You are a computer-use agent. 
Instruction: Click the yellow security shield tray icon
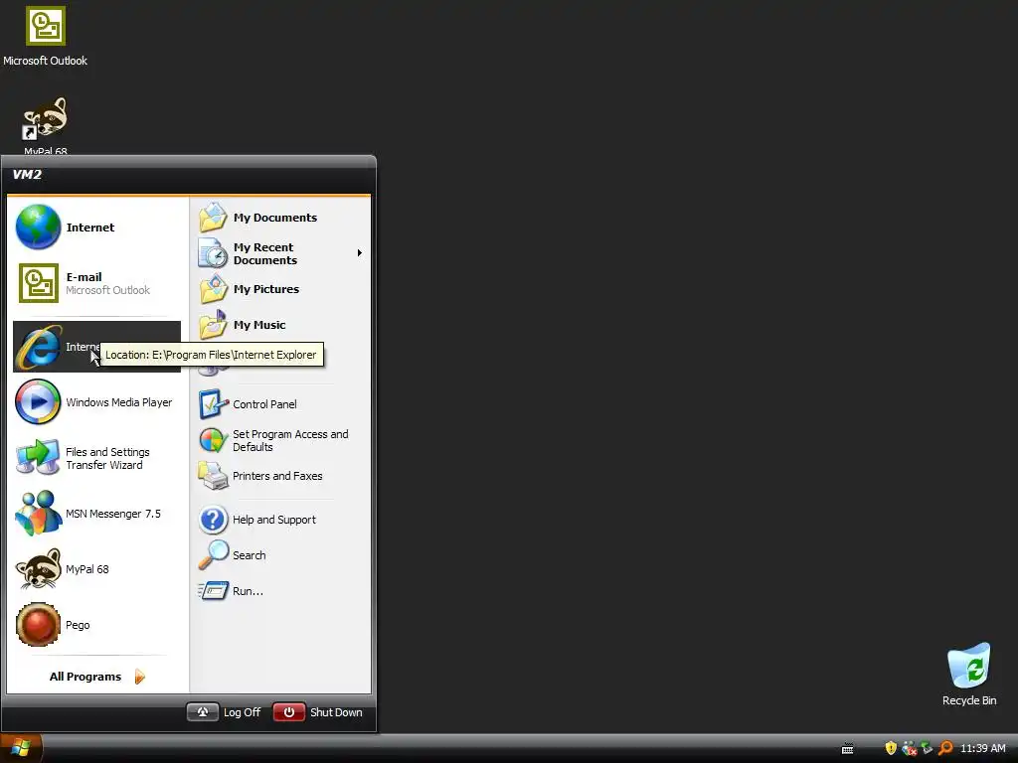click(891, 748)
